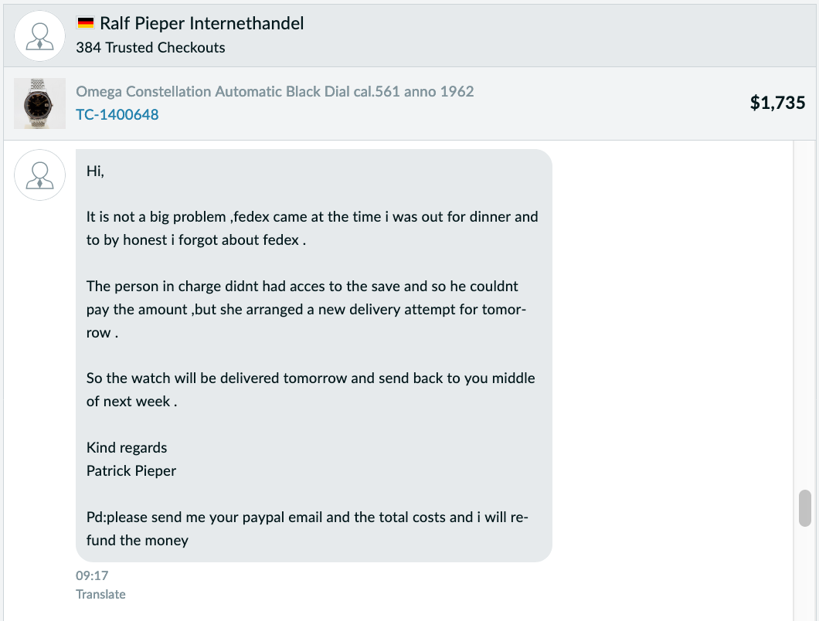Click the "Hi," greeting line
The height and width of the screenshot is (621, 819).
coord(95,171)
